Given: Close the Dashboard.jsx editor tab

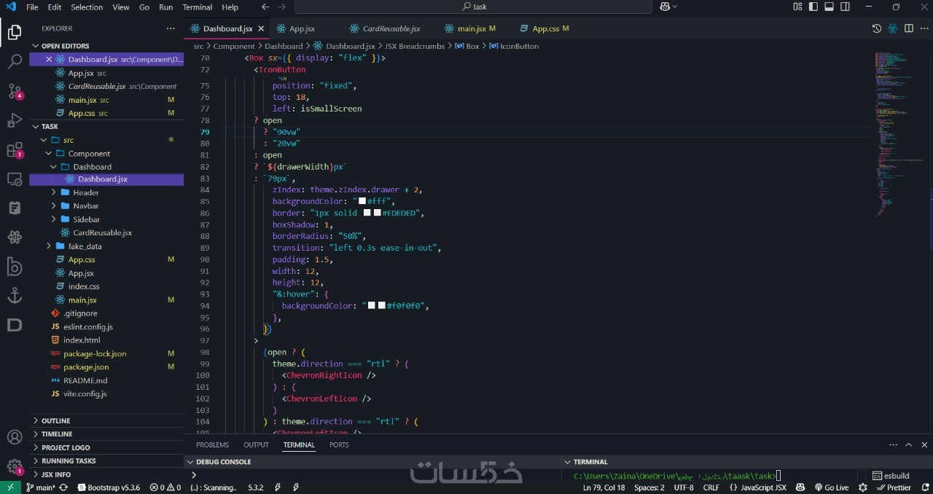Looking at the screenshot, I should coord(261,28).
